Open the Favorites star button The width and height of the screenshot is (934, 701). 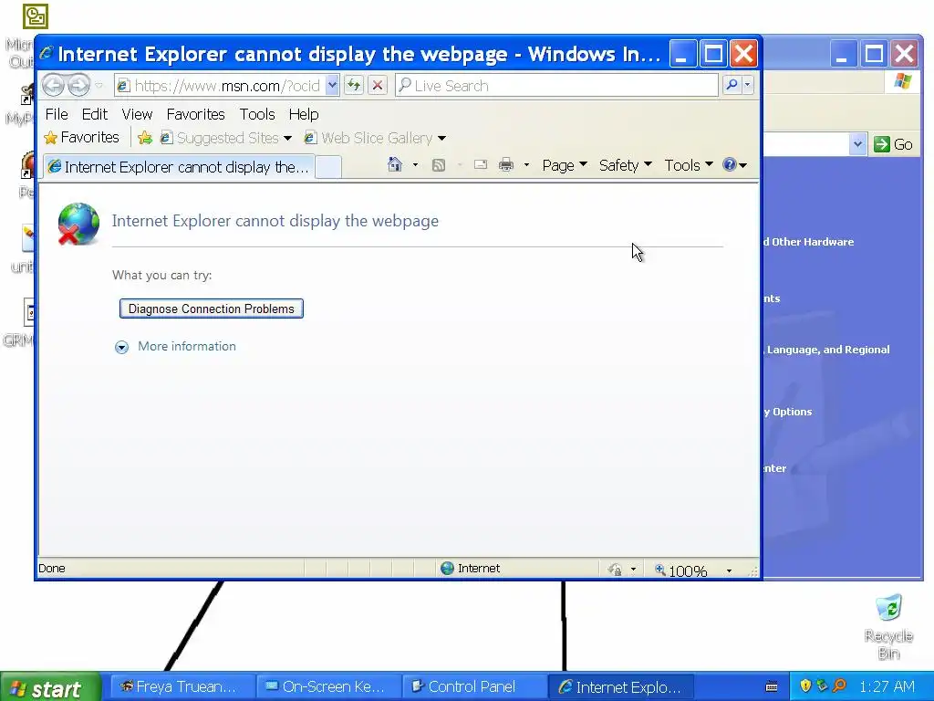[81, 138]
